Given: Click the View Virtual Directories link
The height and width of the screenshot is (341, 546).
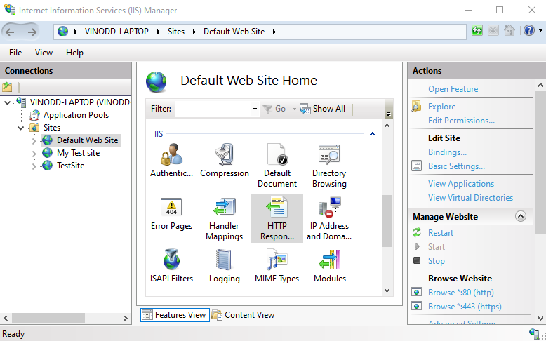Looking at the screenshot, I should pos(470,197).
